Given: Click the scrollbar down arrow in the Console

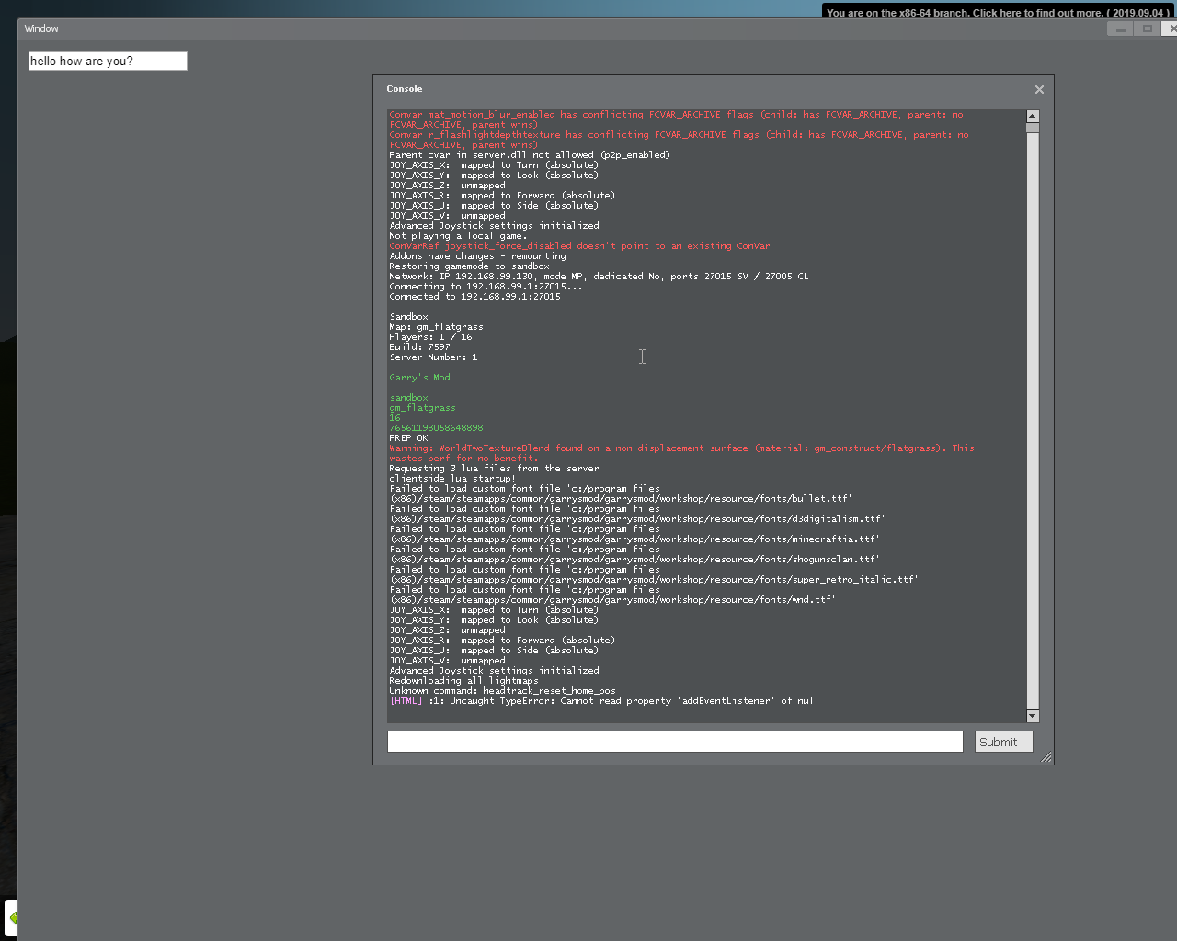Looking at the screenshot, I should coord(1032,716).
